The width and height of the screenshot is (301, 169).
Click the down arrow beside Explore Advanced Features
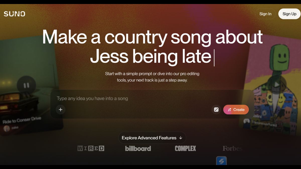click(181, 138)
